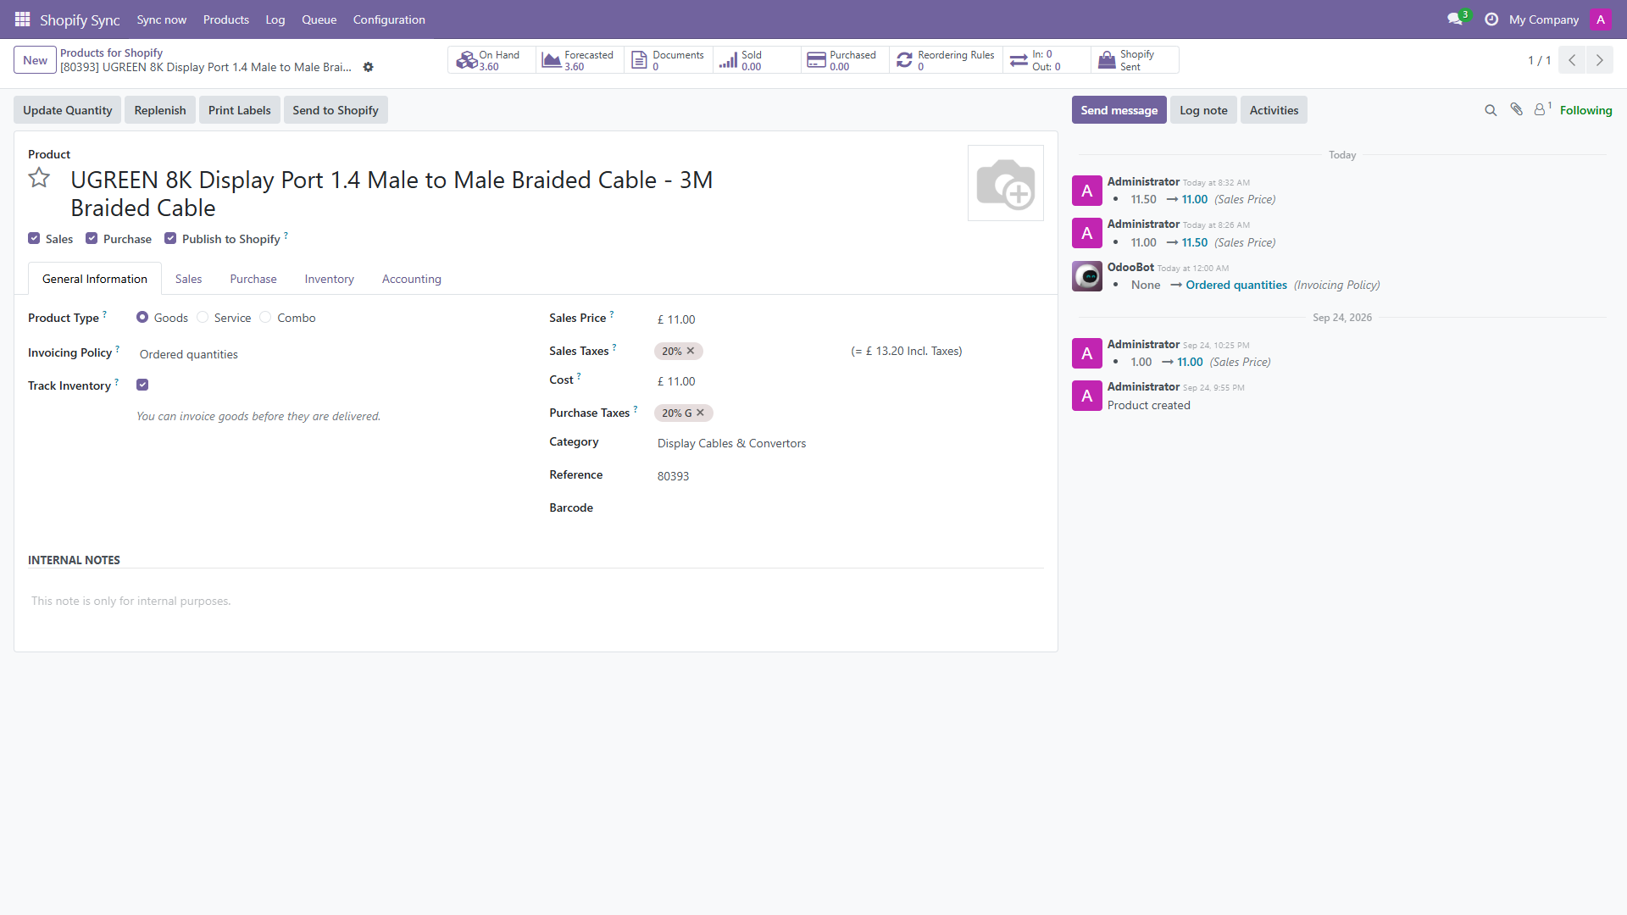Switch to the General Information tab
1627x915 pixels.
point(95,279)
